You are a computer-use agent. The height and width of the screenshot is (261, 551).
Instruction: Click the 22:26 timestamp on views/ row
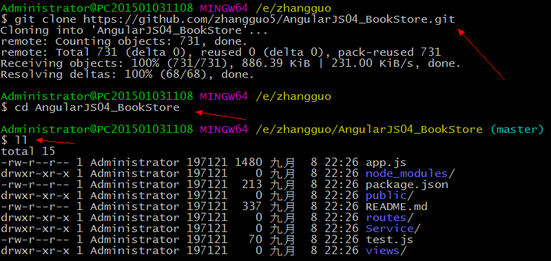[341, 251]
